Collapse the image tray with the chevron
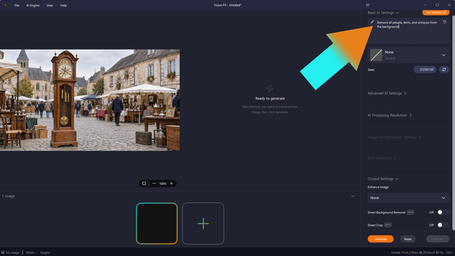 click(x=353, y=196)
